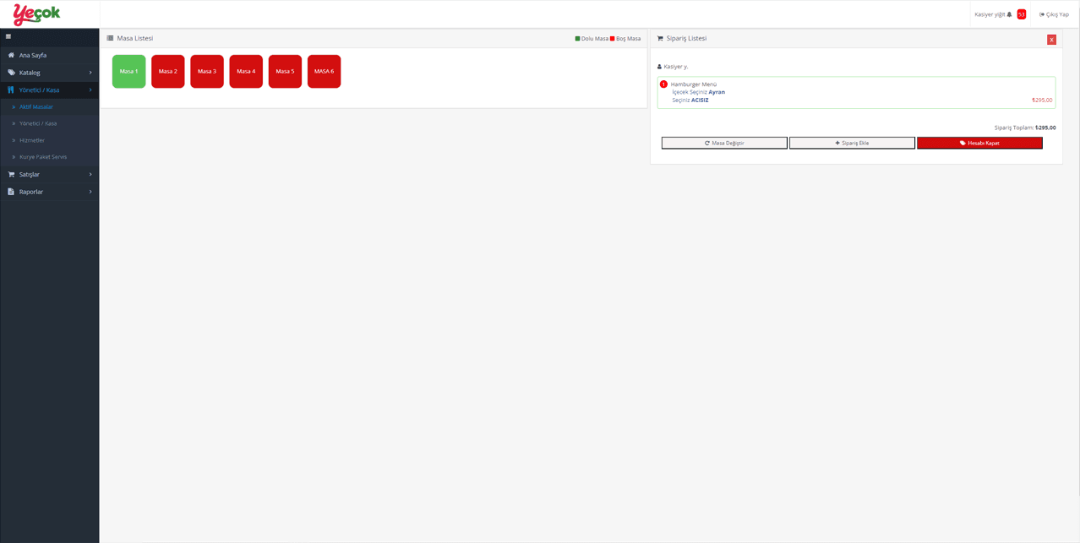Open the Satışlar sidebar menu
This screenshot has width=1080, height=543.
pyautogui.click(x=49, y=174)
